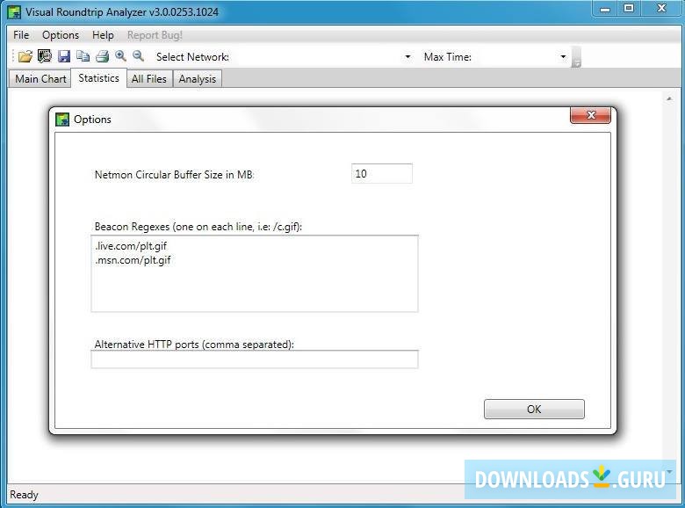Save with the floppy disk icon

64,56
